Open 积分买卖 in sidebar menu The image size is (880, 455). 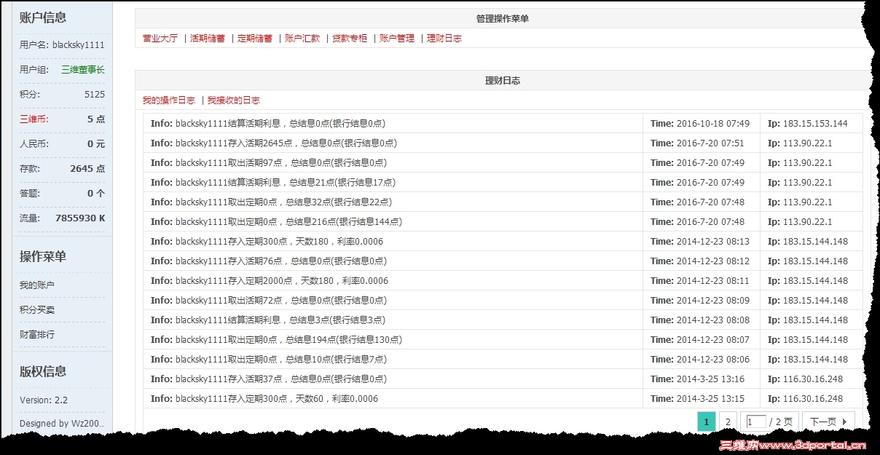pos(37,310)
